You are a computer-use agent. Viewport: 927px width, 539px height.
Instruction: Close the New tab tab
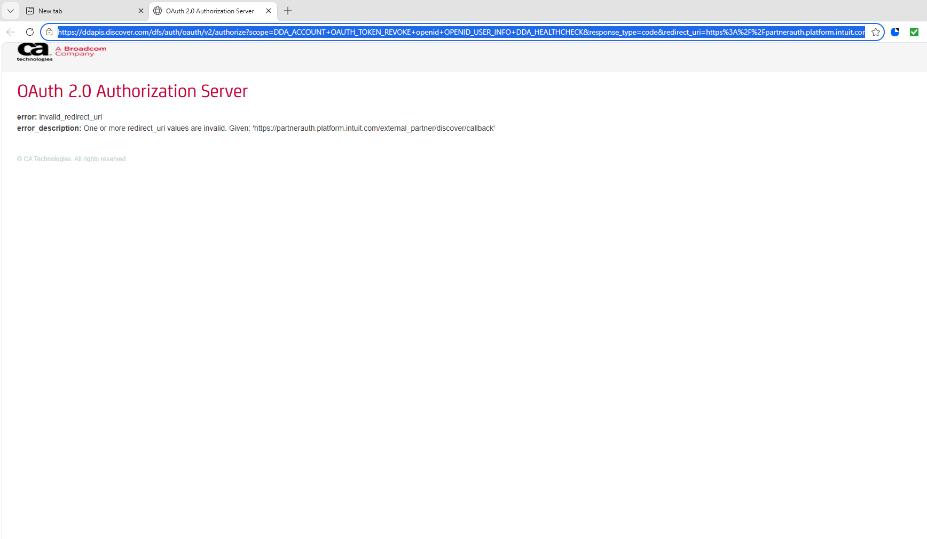[x=141, y=11]
